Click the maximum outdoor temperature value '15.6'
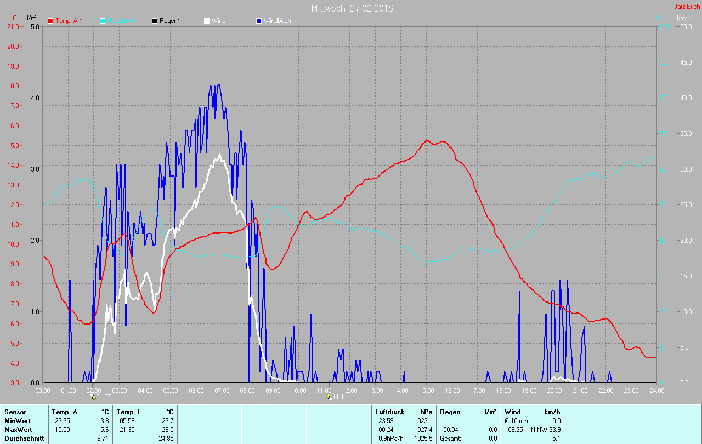Screen dimensions: 702x444 click(103, 430)
